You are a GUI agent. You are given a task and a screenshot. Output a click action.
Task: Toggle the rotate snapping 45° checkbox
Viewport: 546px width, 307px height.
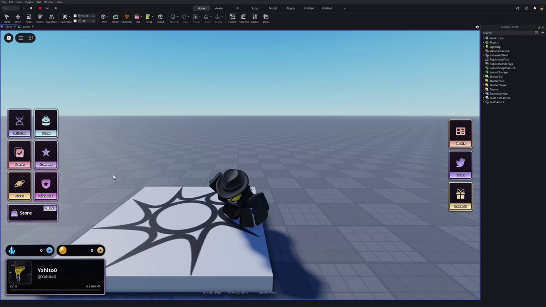click(x=75, y=21)
